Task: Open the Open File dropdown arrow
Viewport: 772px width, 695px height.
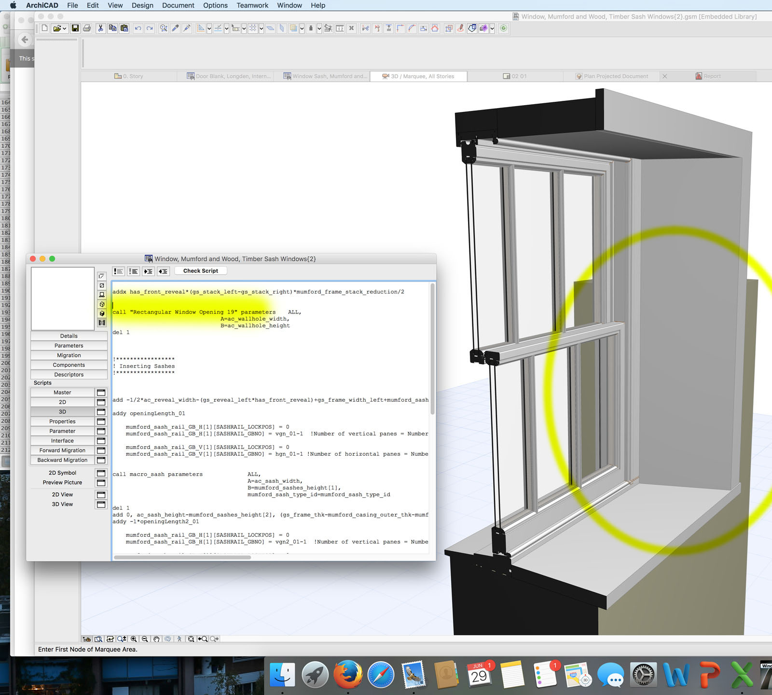Action: coord(64,29)
